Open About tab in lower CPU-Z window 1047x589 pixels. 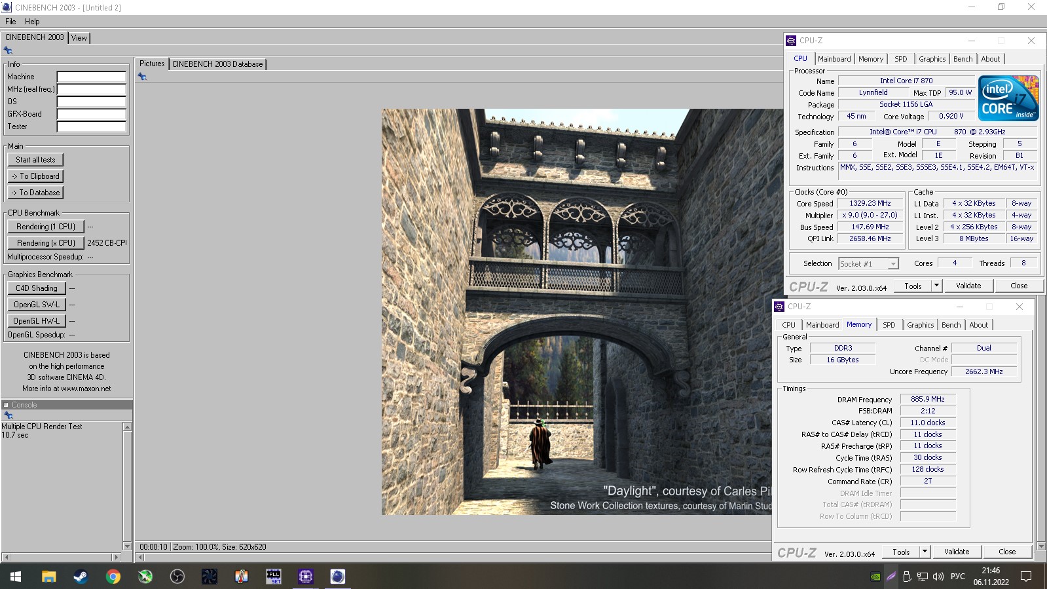click(978, 325)
